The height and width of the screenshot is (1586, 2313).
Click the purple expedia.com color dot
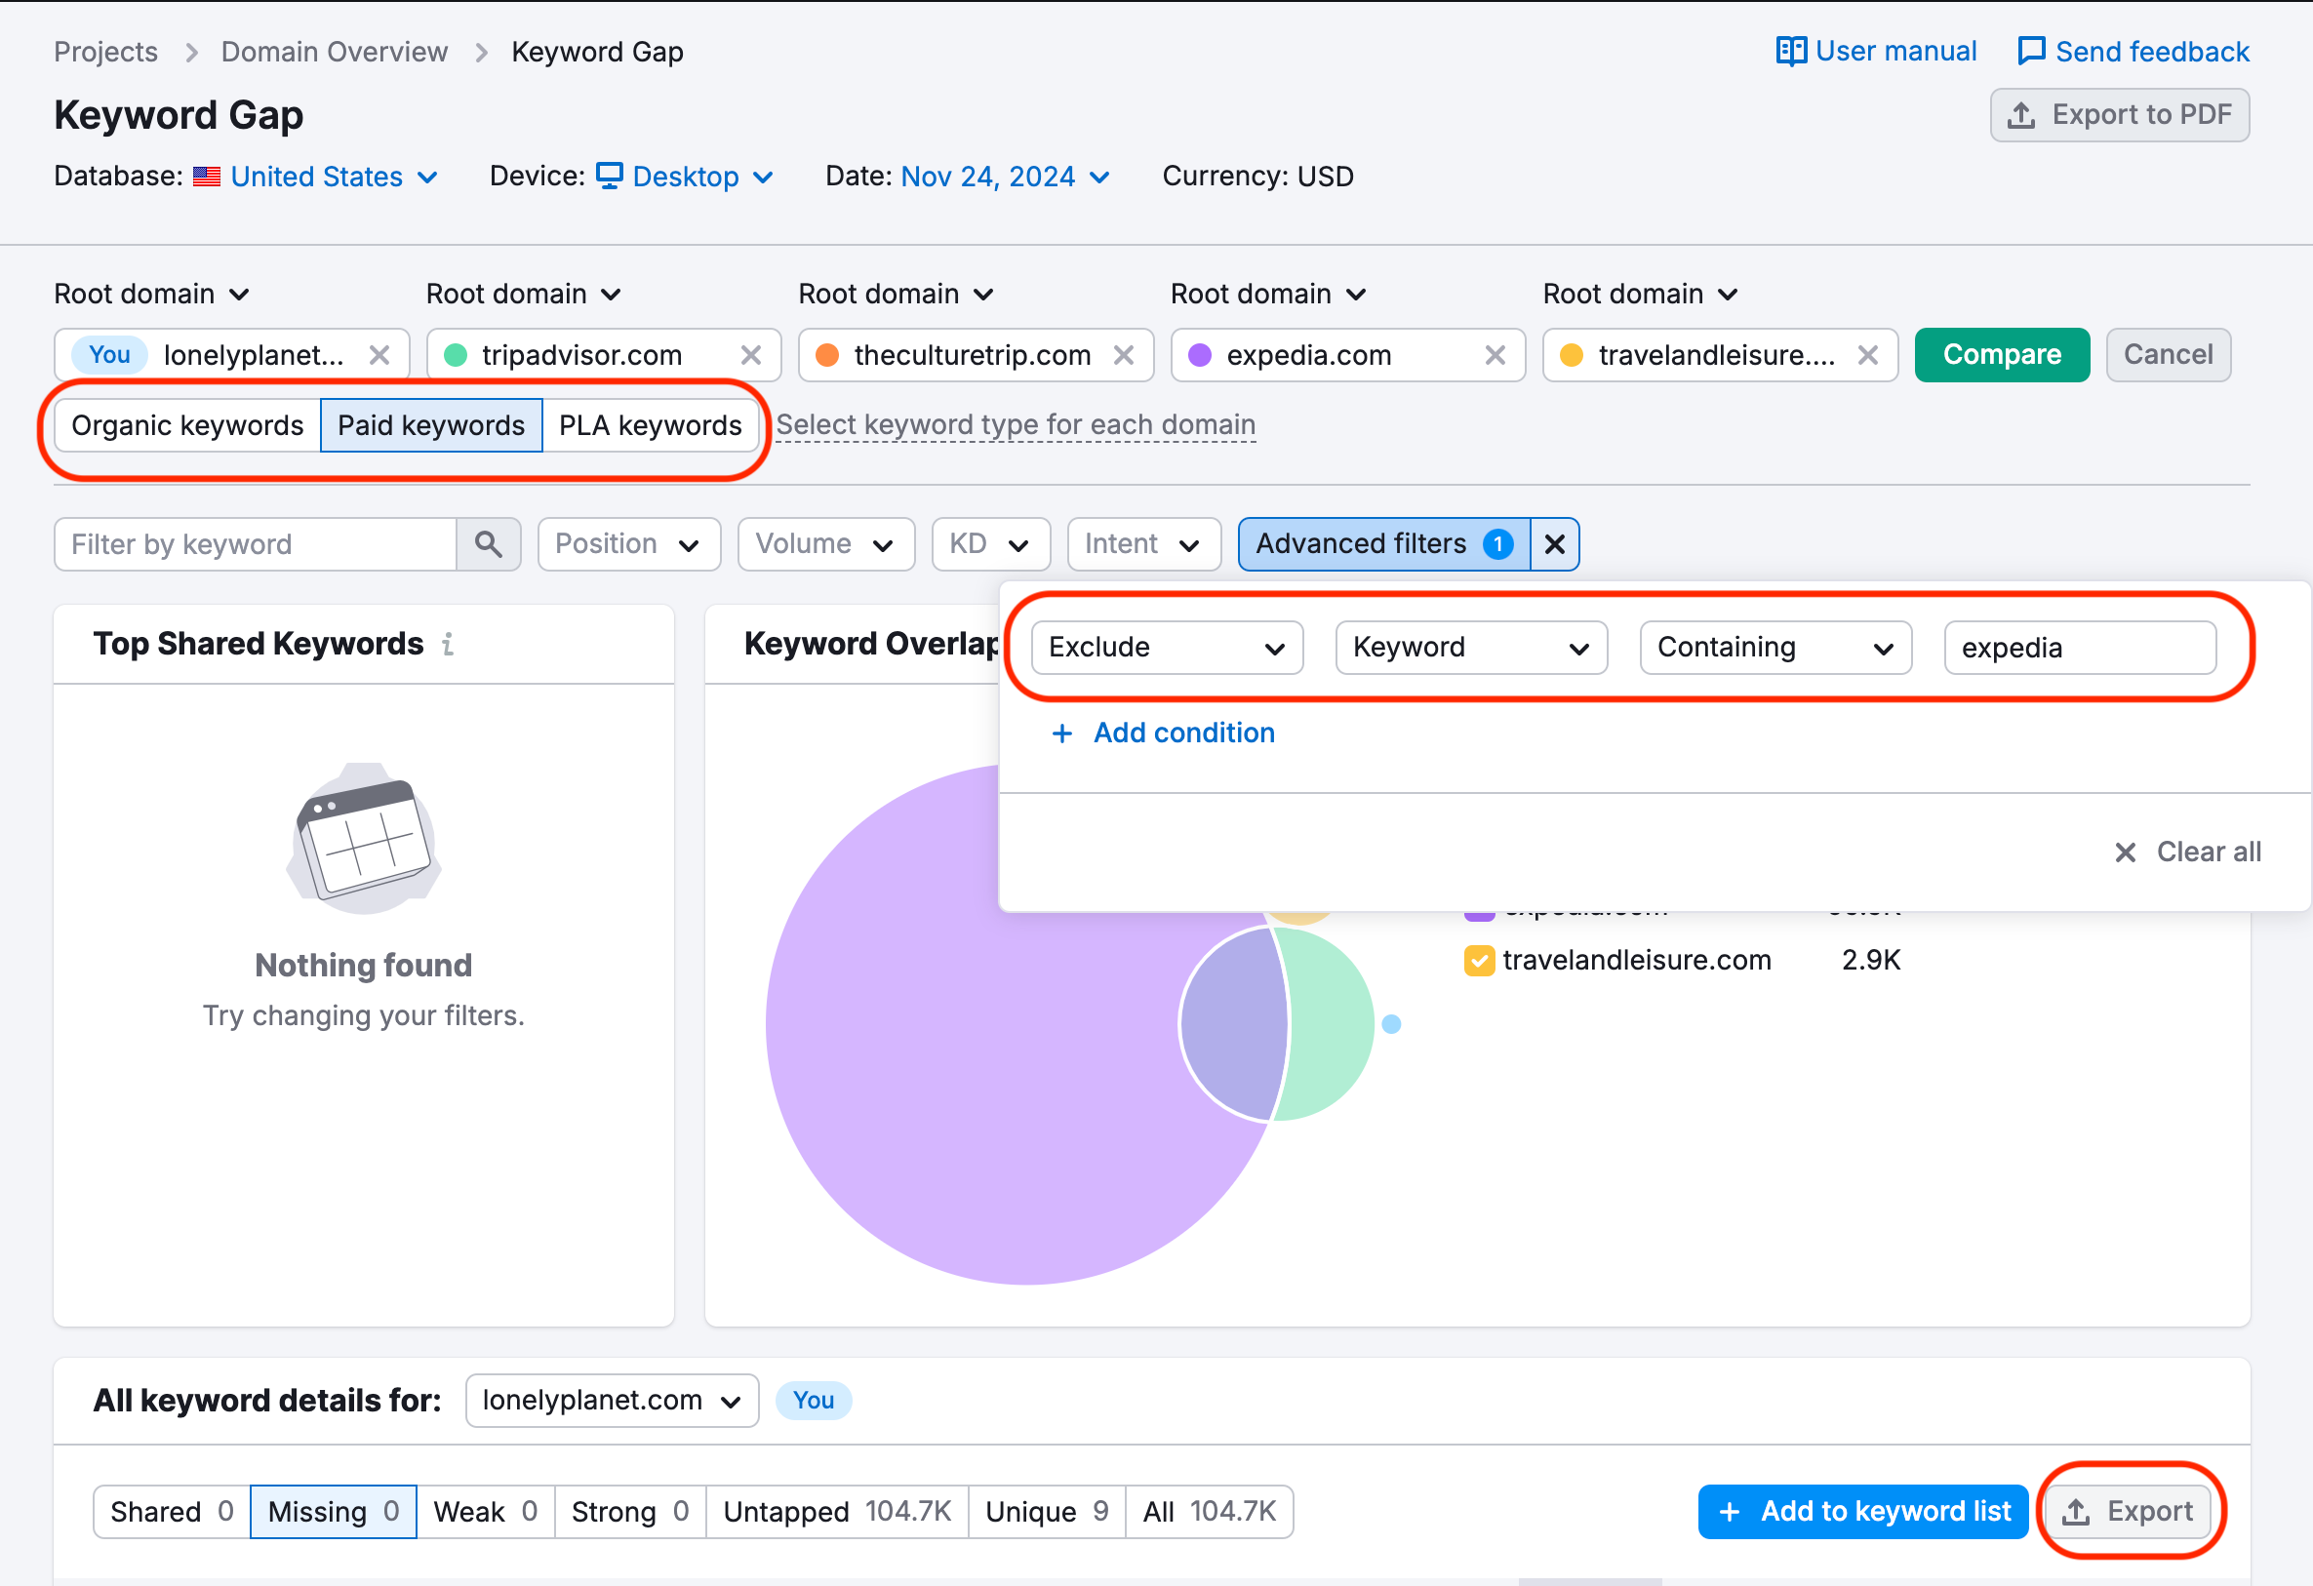1200,355
